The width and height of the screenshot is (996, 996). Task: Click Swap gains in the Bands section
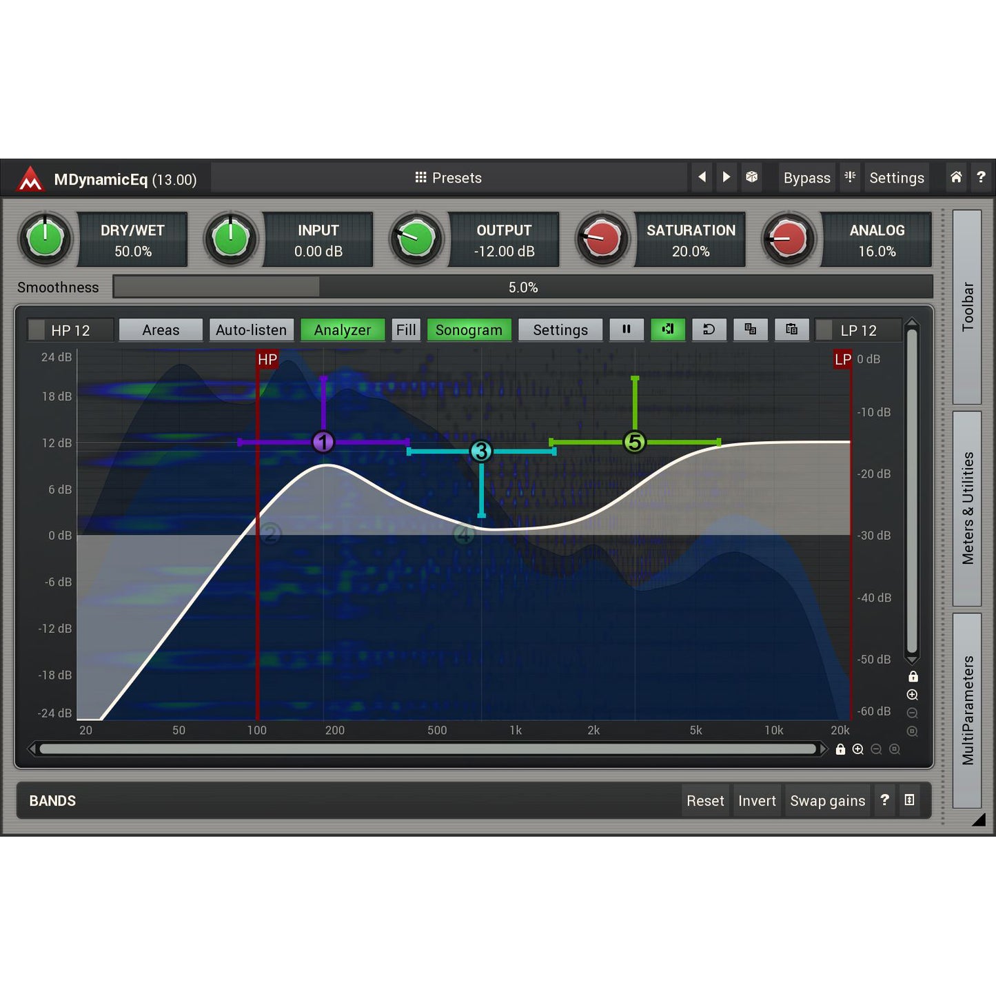click(828, 800)
